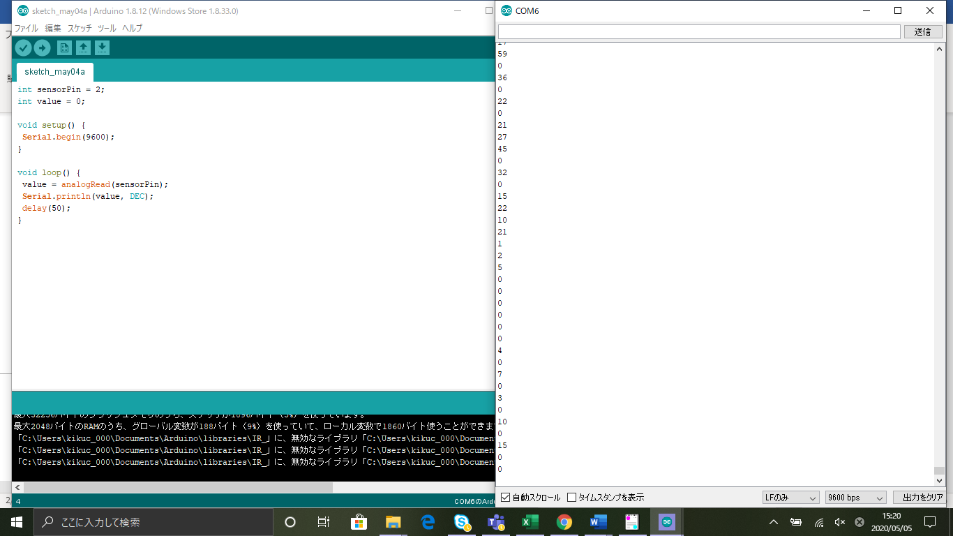Click the console horizontal scrollbar
The width and height of the screenshot is (953, 536).
coord(174,487)
